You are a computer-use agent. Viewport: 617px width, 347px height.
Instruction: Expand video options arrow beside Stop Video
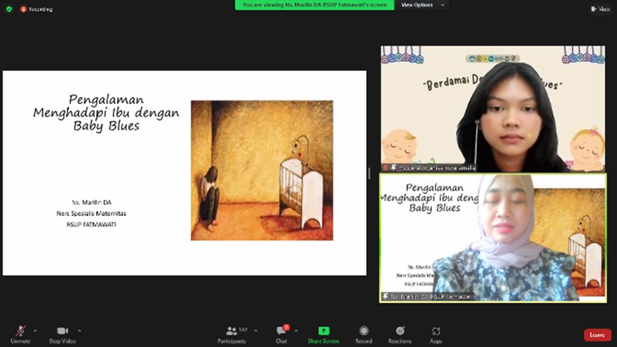tap(79, 331)
